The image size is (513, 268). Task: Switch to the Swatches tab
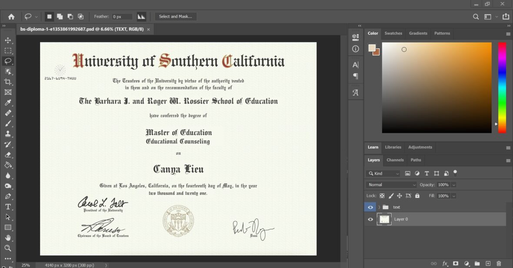click(x=393, y=33)
